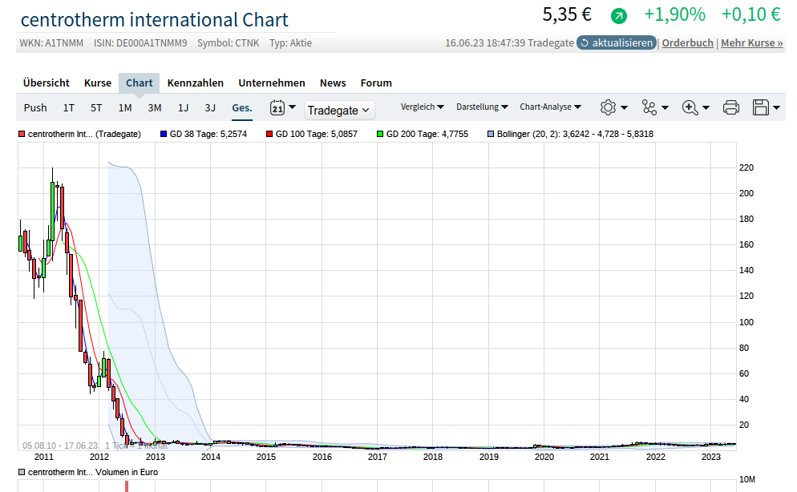Expand the Chart-Analyse dropdown

coord(550,107)
